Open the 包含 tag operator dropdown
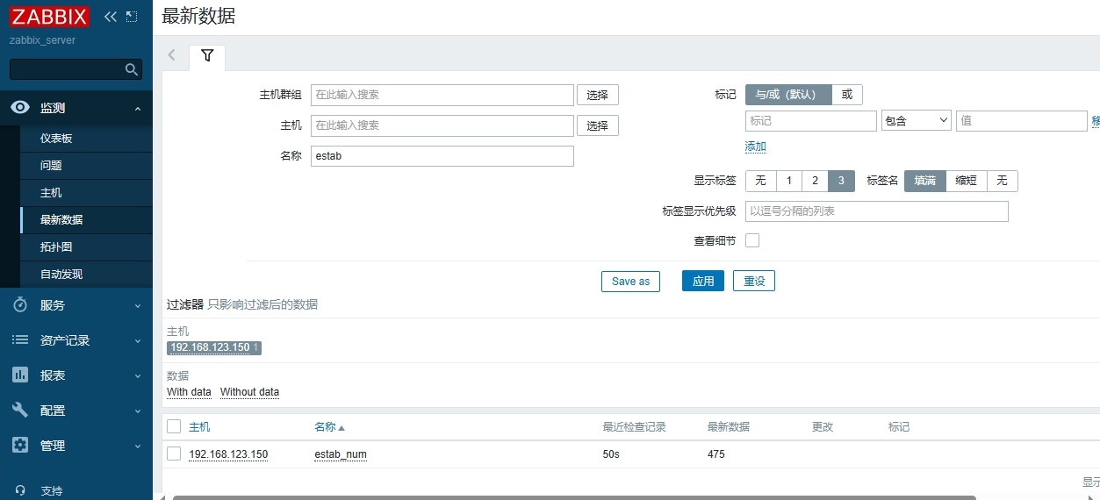The width and height of the screenshot is (1100, 500). tap(916, 120)
